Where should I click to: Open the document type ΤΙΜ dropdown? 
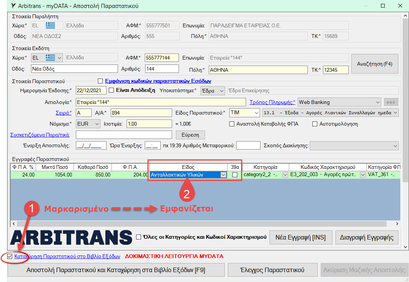(x=257, y=113)
